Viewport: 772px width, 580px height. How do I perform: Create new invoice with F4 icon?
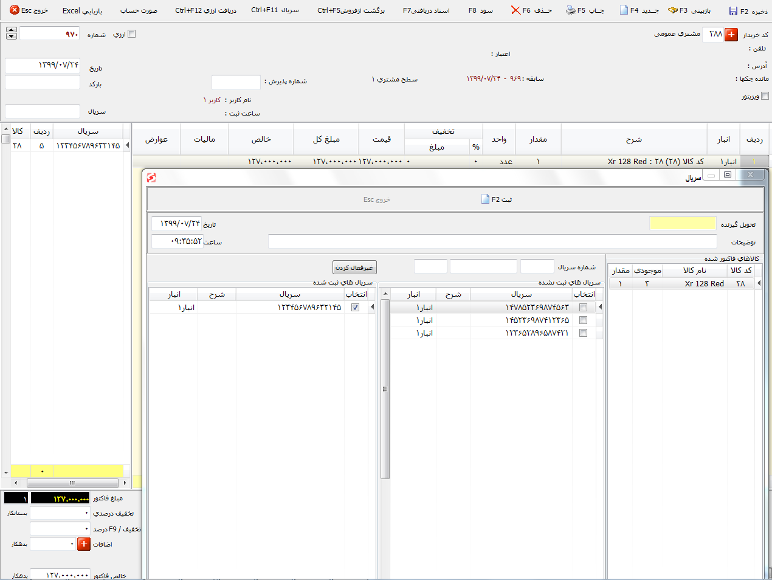point(624,10)
